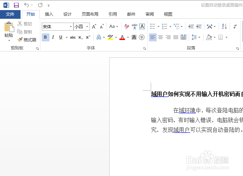Toggle strikethrough abc formatting
Image resolution: width=243 pixels, height=176 pixels.
73,37
